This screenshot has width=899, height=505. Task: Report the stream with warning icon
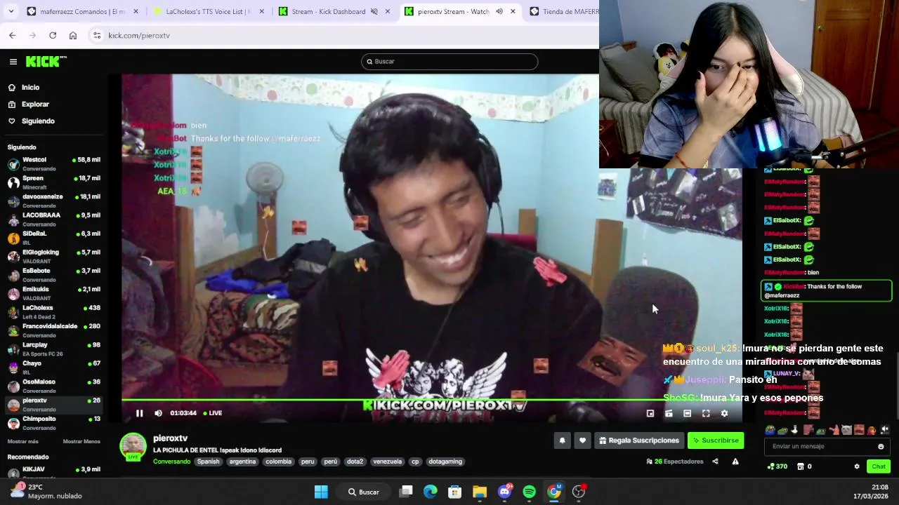pyautogui.click(x=735, y=462)
